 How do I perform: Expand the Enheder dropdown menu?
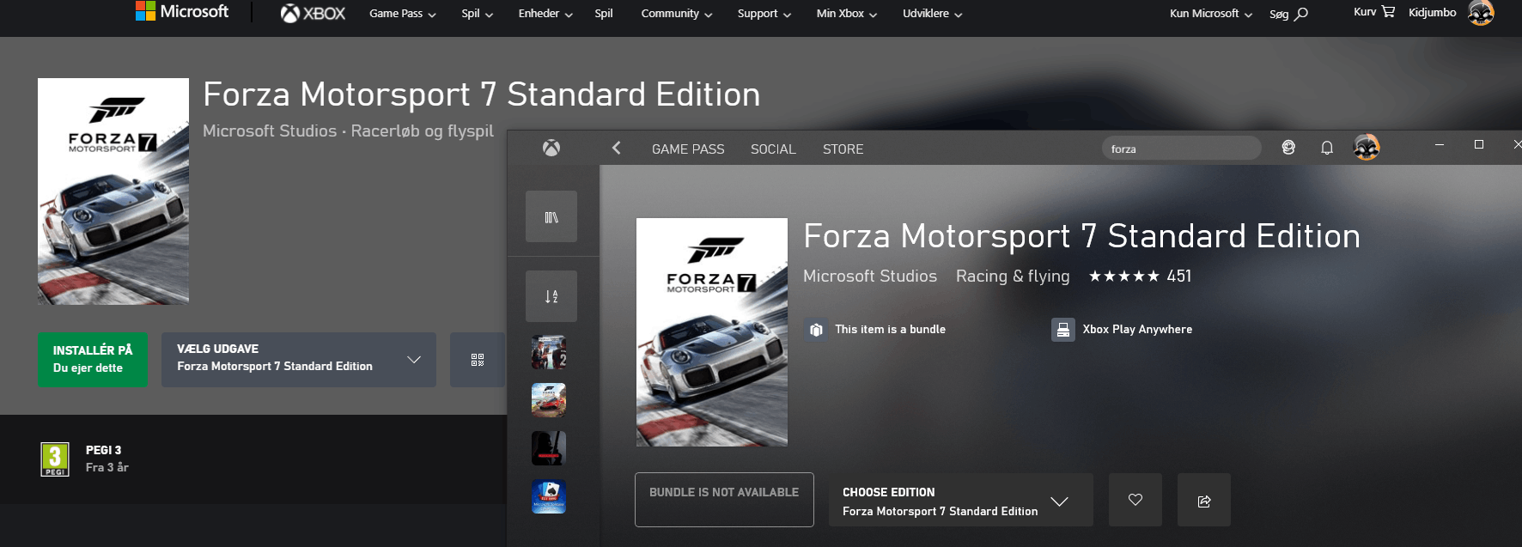pyautogui.click(x=545, y=14)
